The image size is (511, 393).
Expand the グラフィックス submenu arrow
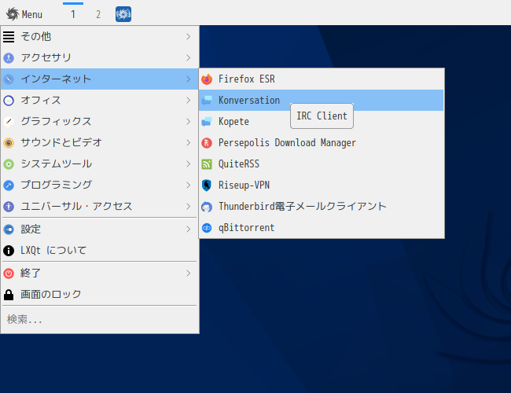189,122
